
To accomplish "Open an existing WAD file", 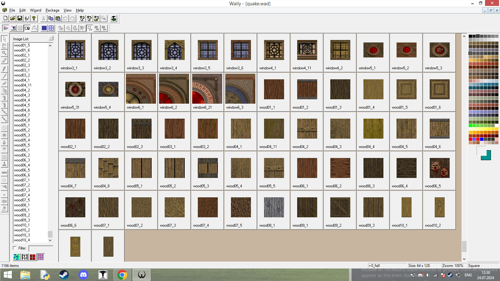I will click(x=12, y=18).
